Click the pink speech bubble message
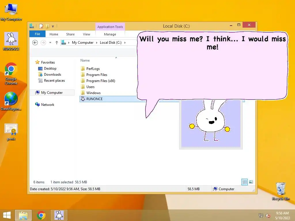Image resolution: width=295 pixels, height=221 pixels. tap(212, 65)
